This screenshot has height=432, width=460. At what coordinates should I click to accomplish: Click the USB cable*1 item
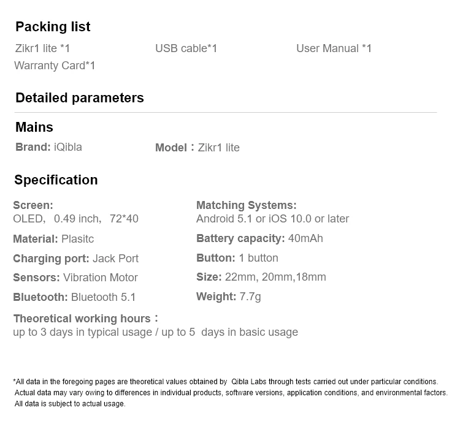[x=186, y=48]
